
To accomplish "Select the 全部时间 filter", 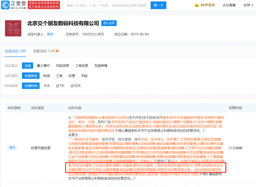I will 31,86.
